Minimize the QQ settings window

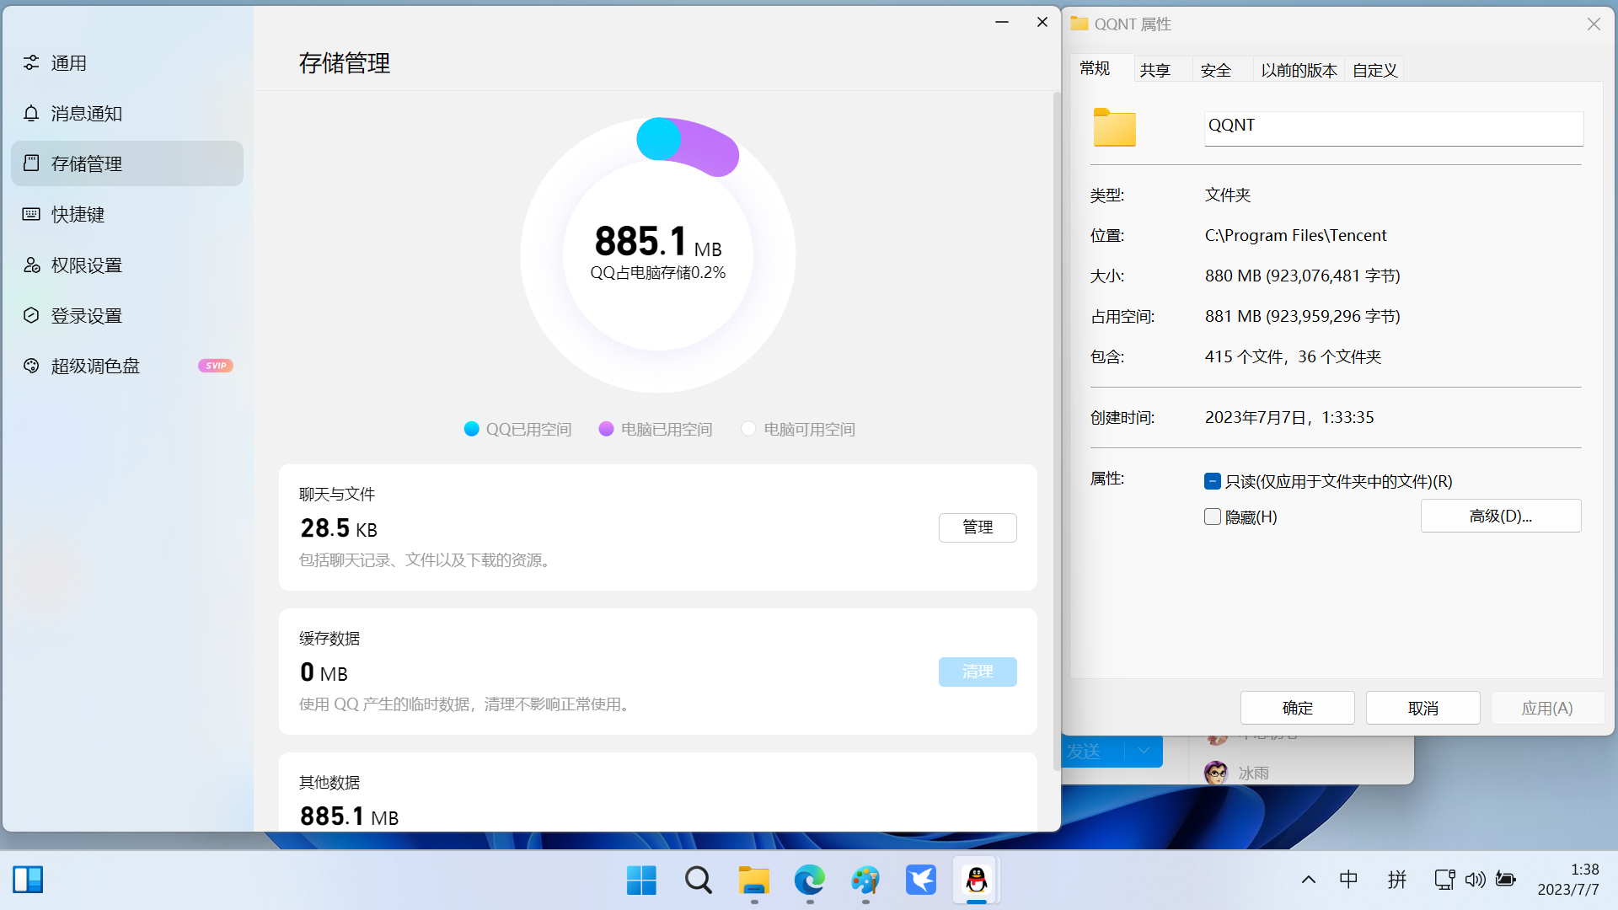(x=1002, y=22)
